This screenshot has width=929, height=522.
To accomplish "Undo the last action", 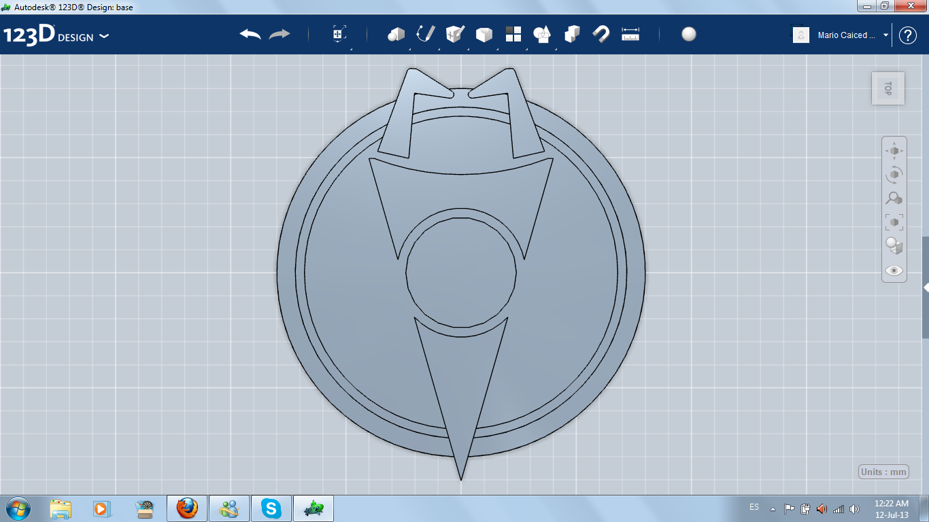I will (x=250, y=34).
